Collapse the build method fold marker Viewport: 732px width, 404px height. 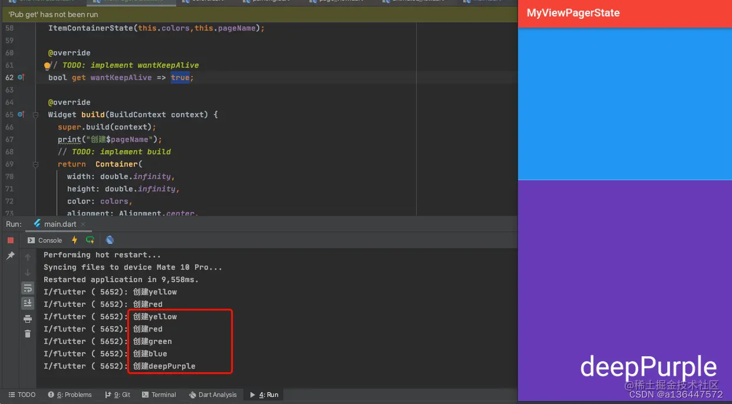[x=35, y=115]
